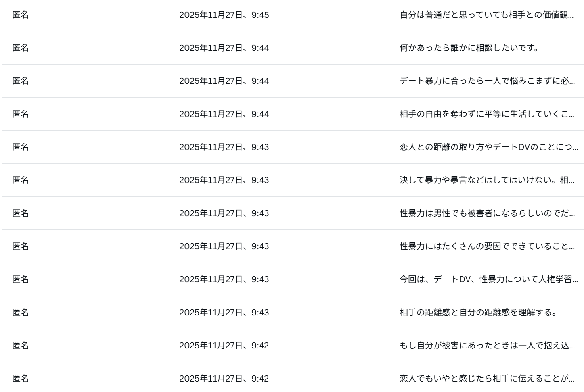Click the 匿名 name in the 9:45 row
Viewport: 584px width, 392px height.
[21, 15]
